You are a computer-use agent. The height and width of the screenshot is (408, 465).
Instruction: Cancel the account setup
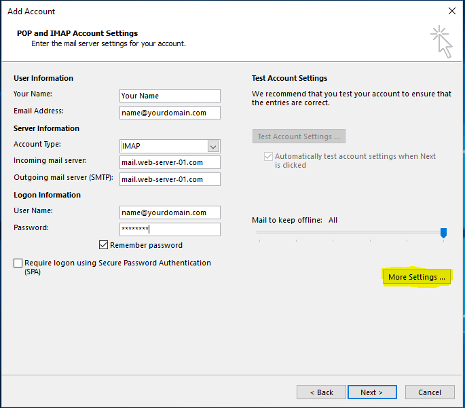[x=429, y=392]
